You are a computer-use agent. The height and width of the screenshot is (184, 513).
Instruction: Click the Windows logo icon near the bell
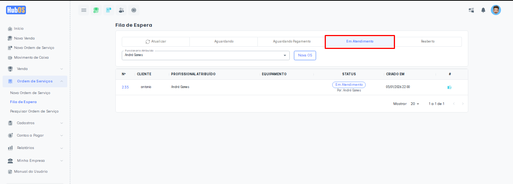pos(471,10)
